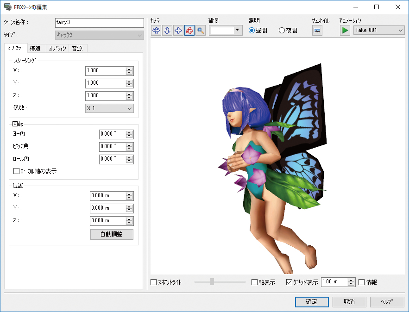This screenshot has width=409, height=312.
Task: Open the 音源 tab
Action: pos(77,49)
